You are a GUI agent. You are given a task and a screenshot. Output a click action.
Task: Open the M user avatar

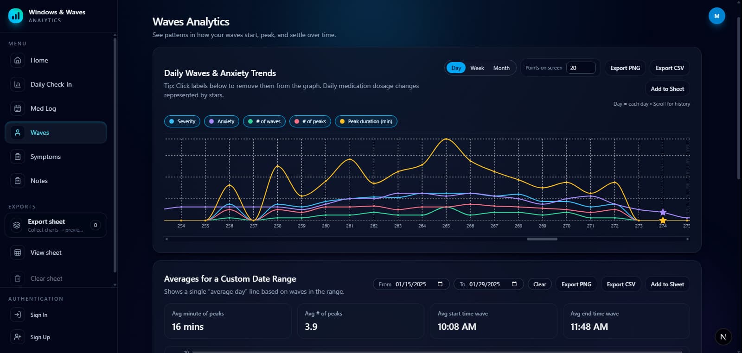tap(716, 16)
